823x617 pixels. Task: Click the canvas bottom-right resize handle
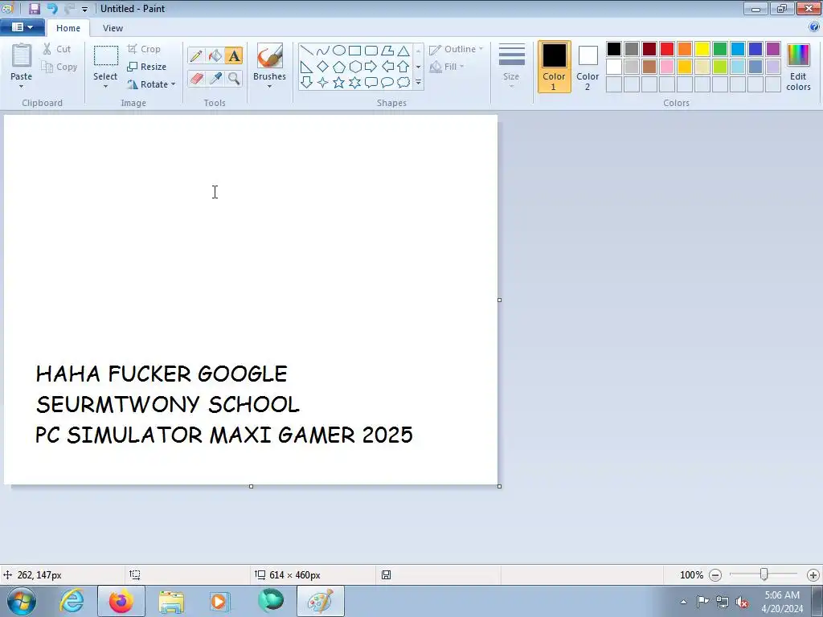point(499,486)
